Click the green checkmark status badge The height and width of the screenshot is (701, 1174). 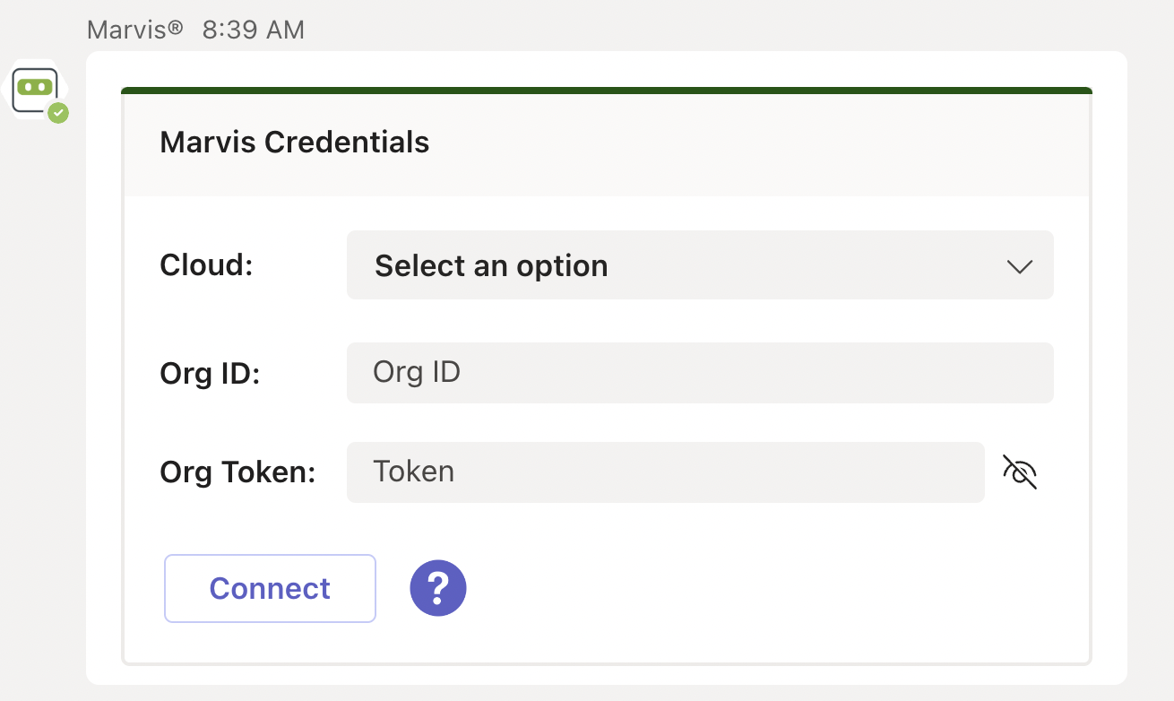click(x=58, y=113)
